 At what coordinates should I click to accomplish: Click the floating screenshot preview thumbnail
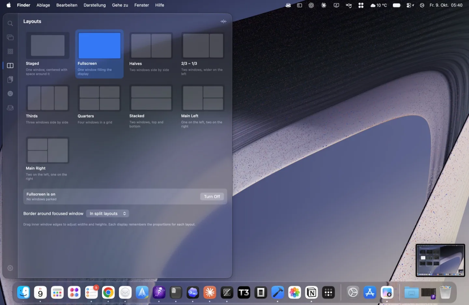pyautogui.click(x=440, y=260)
